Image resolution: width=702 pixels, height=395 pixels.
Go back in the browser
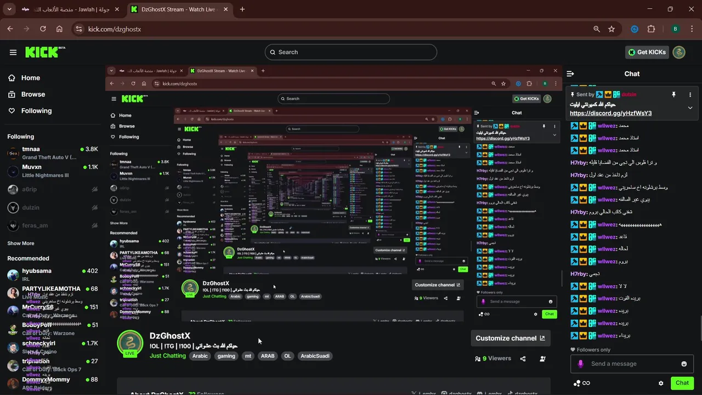(10, 29)
